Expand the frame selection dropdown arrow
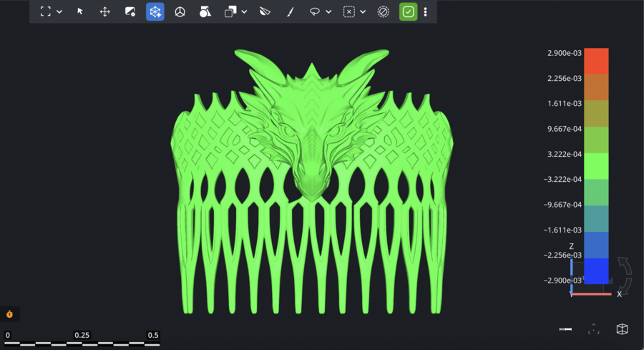This screenshot has height=350, width=644. tap(59, 12)
